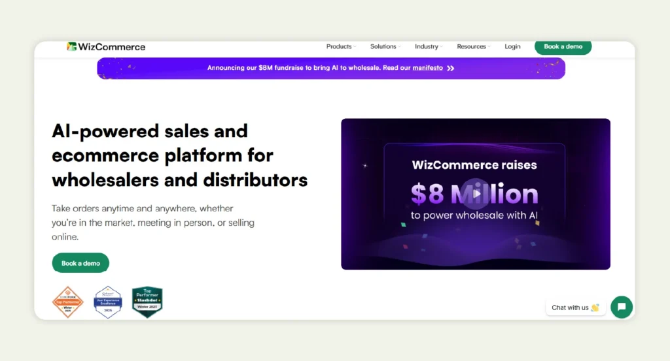Click the blue User Experience Excellence badge
Image resolution: width=670 pixels, height=361 pixels.
(108, 302)
